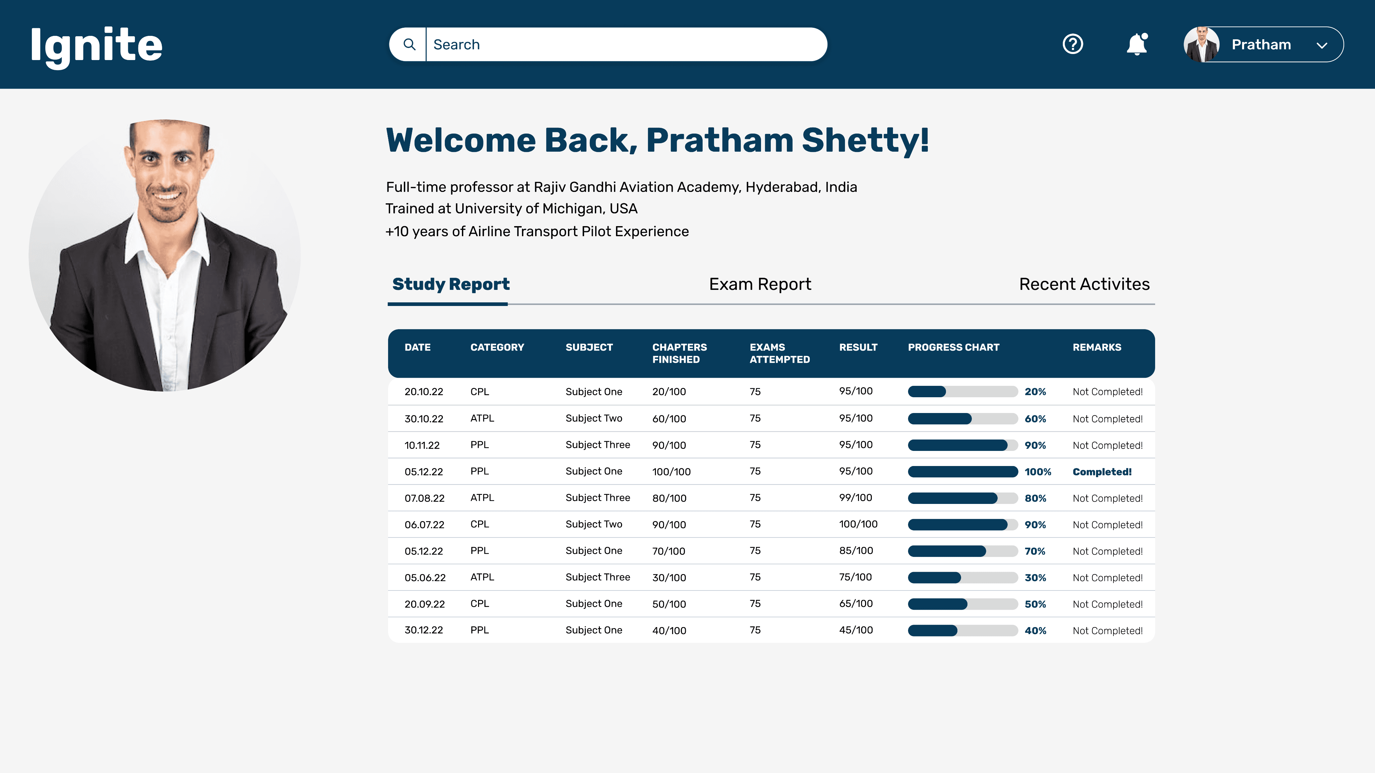Viewport: 1375px width, 773px height.
Task: Expand the Pratham account dropdown chevron
Action: click(x=1322, y=45)
